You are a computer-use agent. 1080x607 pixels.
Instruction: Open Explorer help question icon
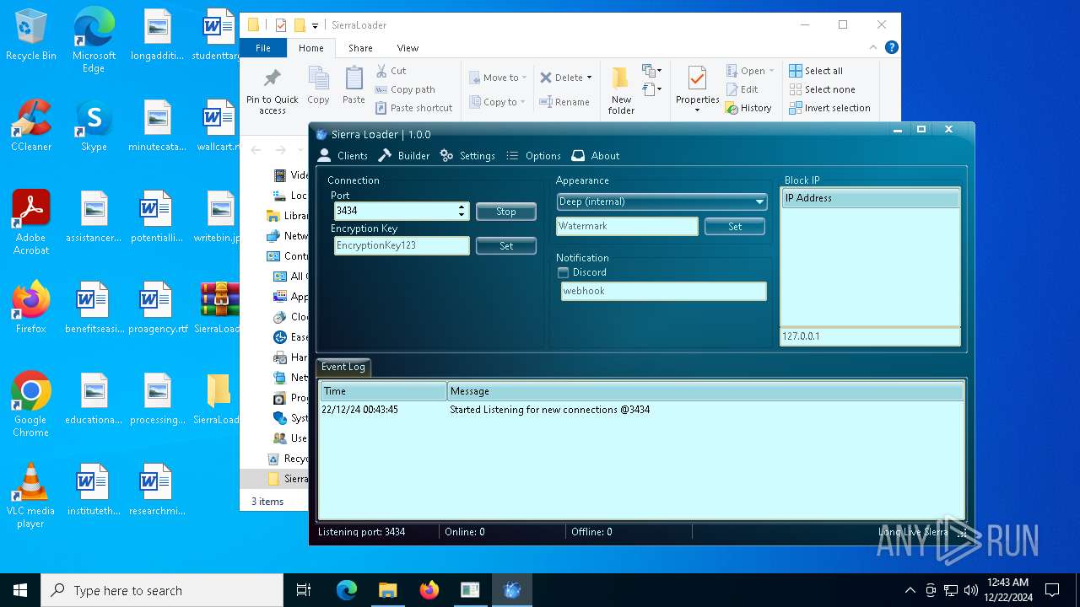coord(891,48)
